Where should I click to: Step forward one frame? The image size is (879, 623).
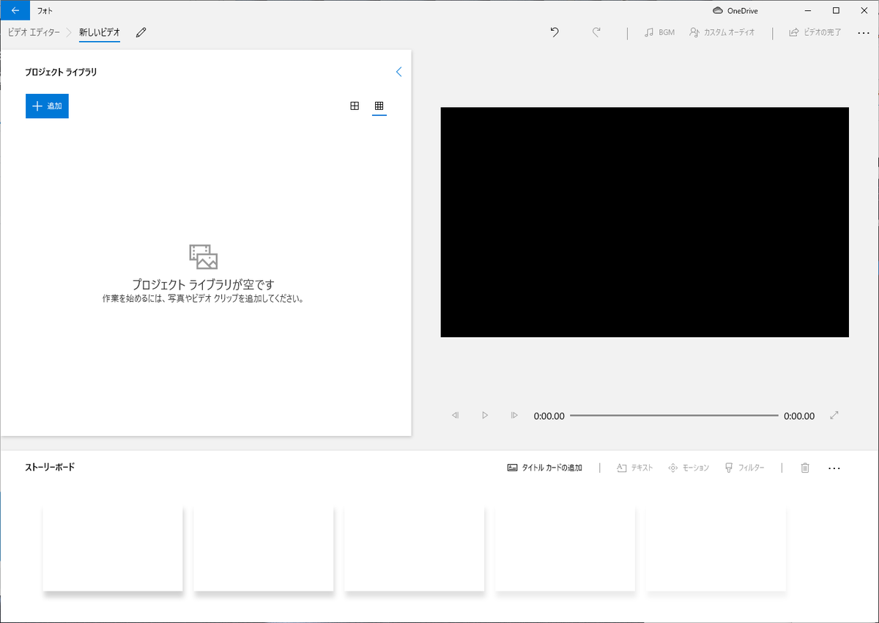(513, 416)
